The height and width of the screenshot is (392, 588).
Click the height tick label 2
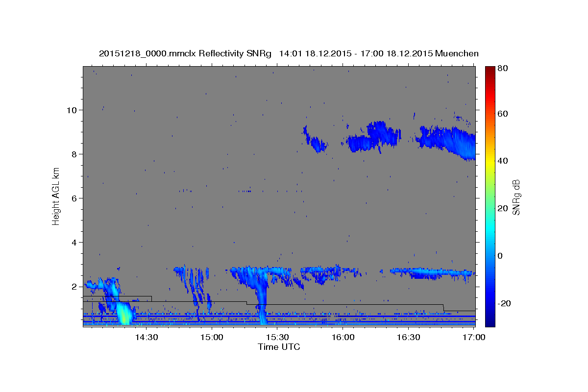[x=73, y=286]
